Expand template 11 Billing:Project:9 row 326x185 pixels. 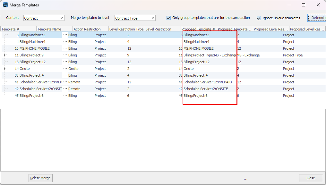5,55
